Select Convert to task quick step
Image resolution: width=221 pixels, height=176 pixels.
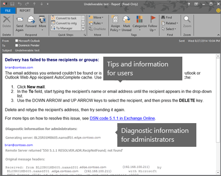66,18
